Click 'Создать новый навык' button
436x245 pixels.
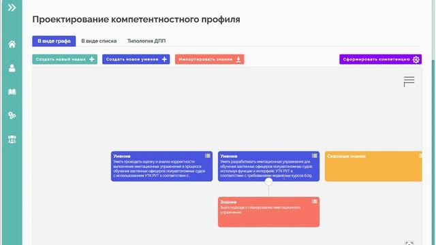pos(65,59)
